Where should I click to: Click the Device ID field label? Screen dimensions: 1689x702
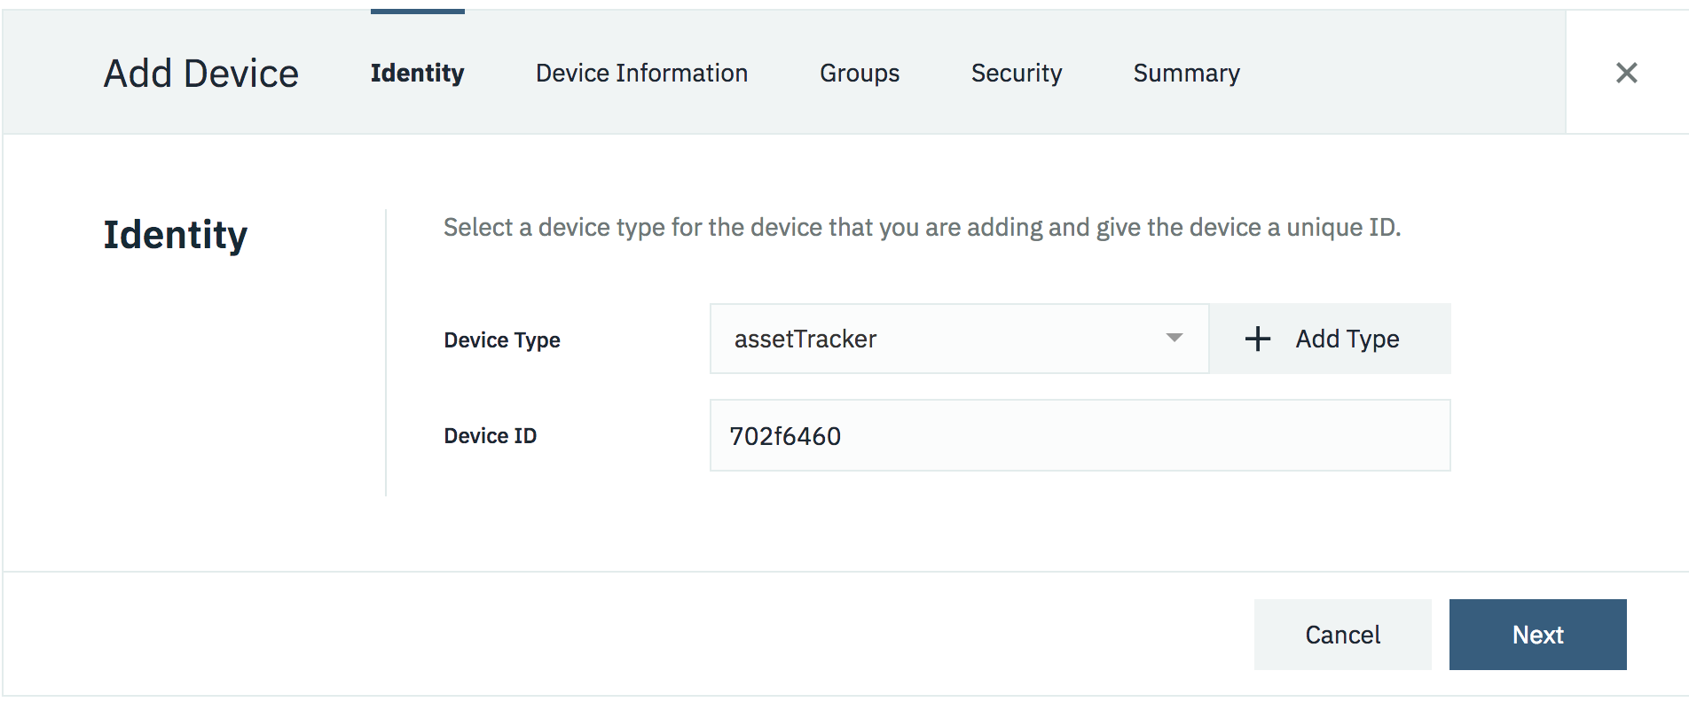[490, 436]
